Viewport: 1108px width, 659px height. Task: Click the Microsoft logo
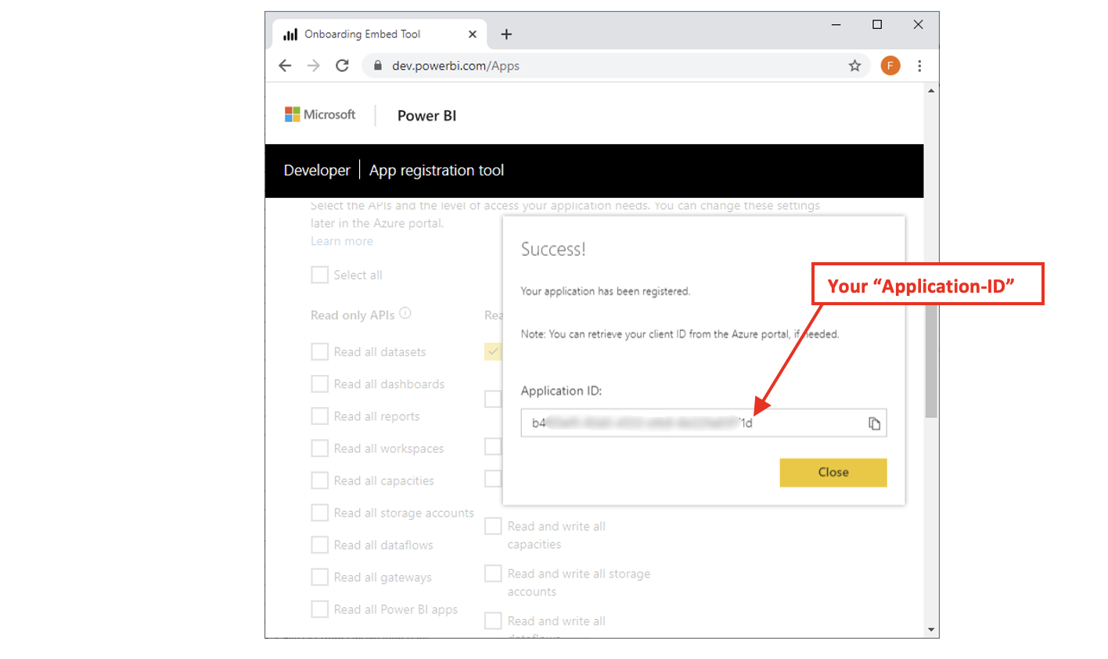point(320,115)
